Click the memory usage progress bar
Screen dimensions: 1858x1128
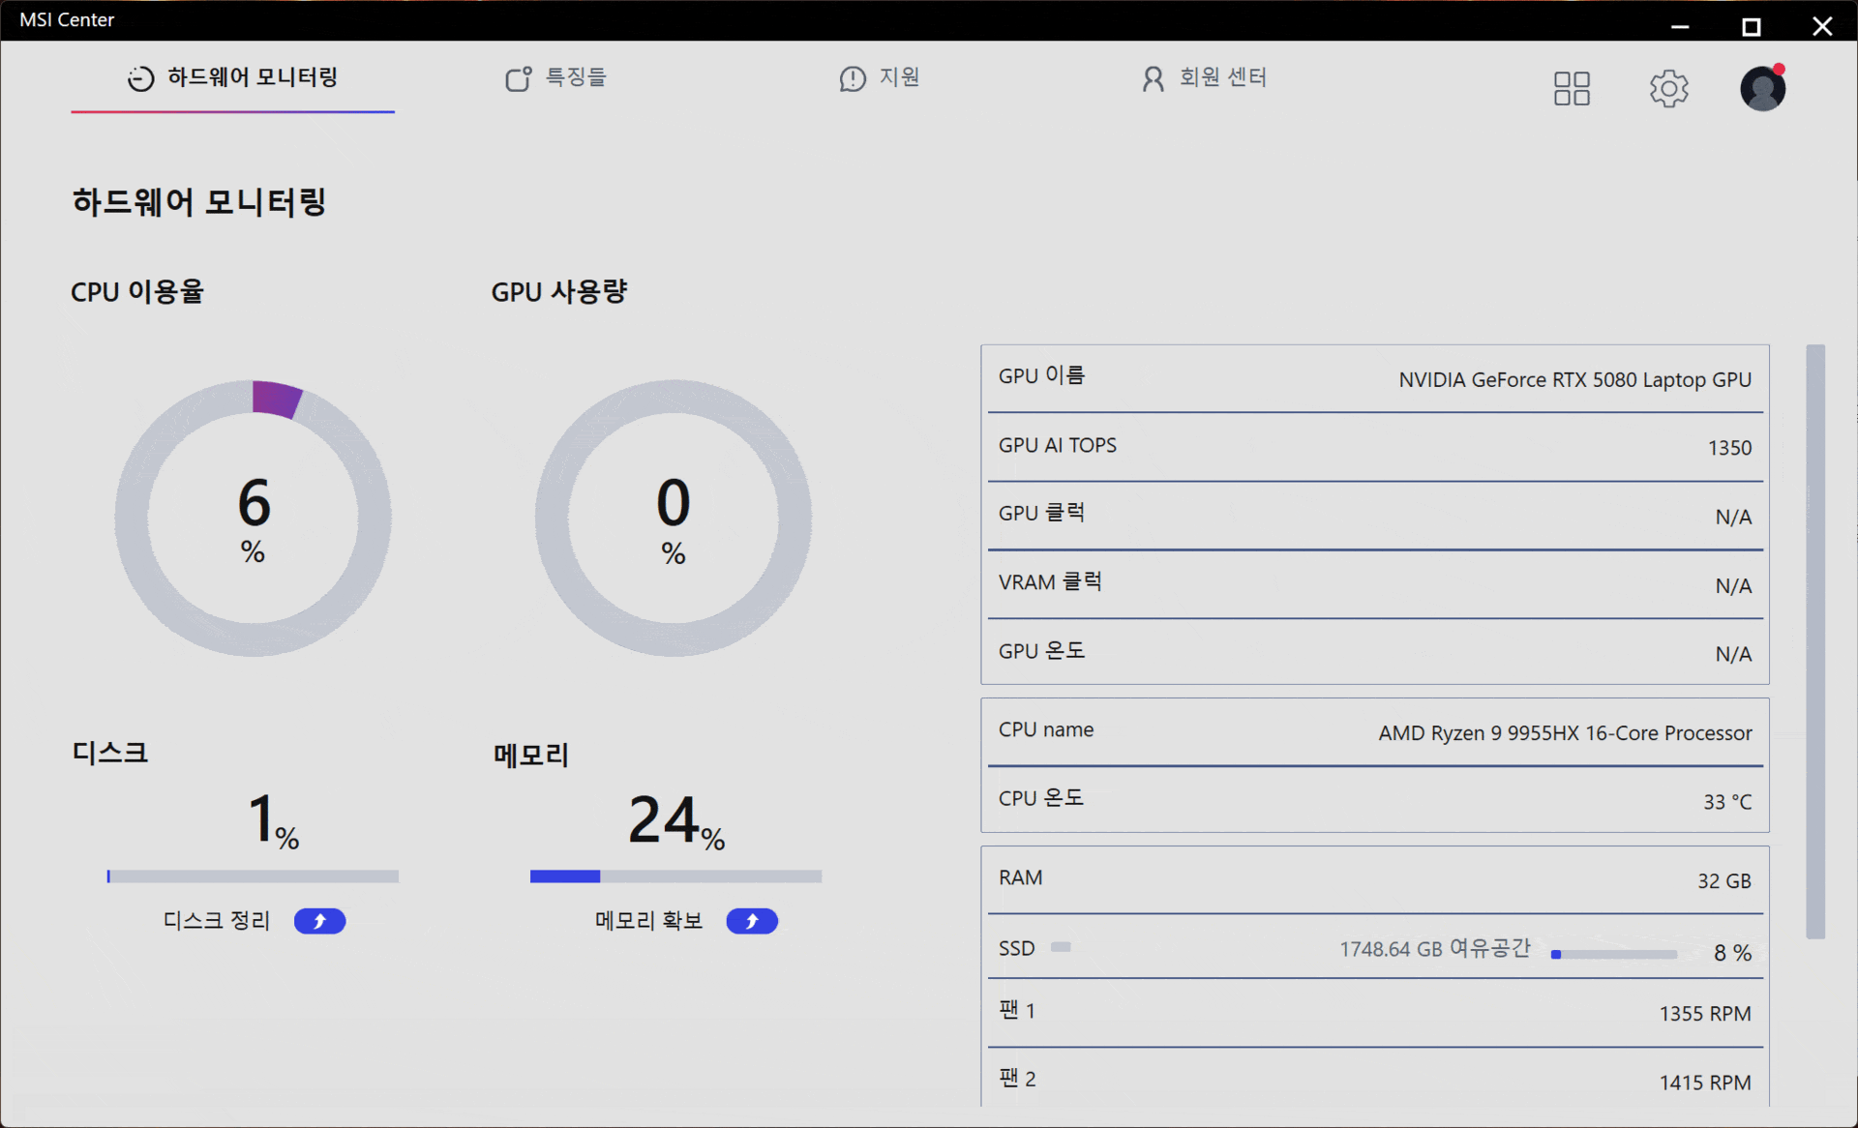pos(674,876)
